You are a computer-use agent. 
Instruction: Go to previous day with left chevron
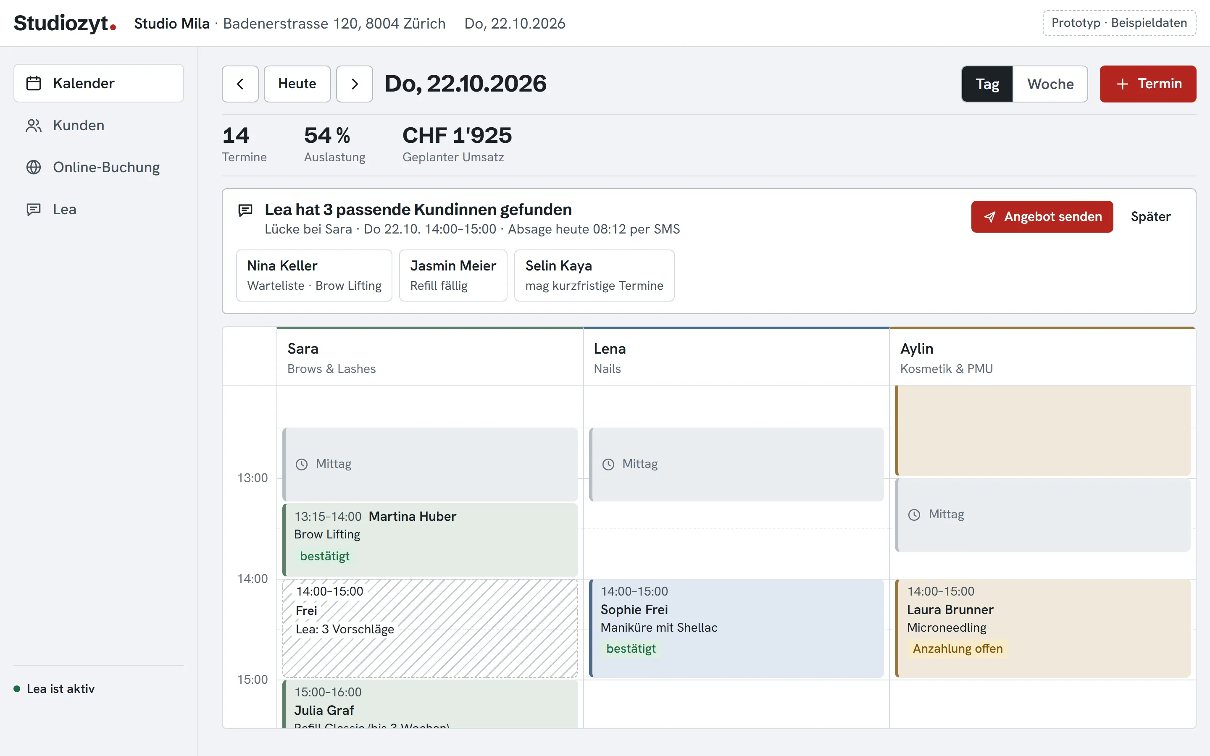240,84
